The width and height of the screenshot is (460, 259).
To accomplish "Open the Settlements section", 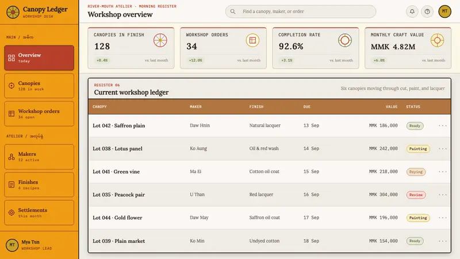I will click(x=39, y=212).
